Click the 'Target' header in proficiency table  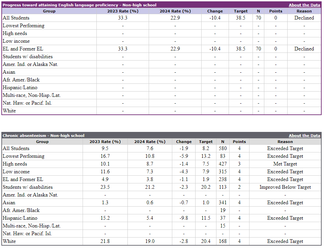click(x=240, y=11)
